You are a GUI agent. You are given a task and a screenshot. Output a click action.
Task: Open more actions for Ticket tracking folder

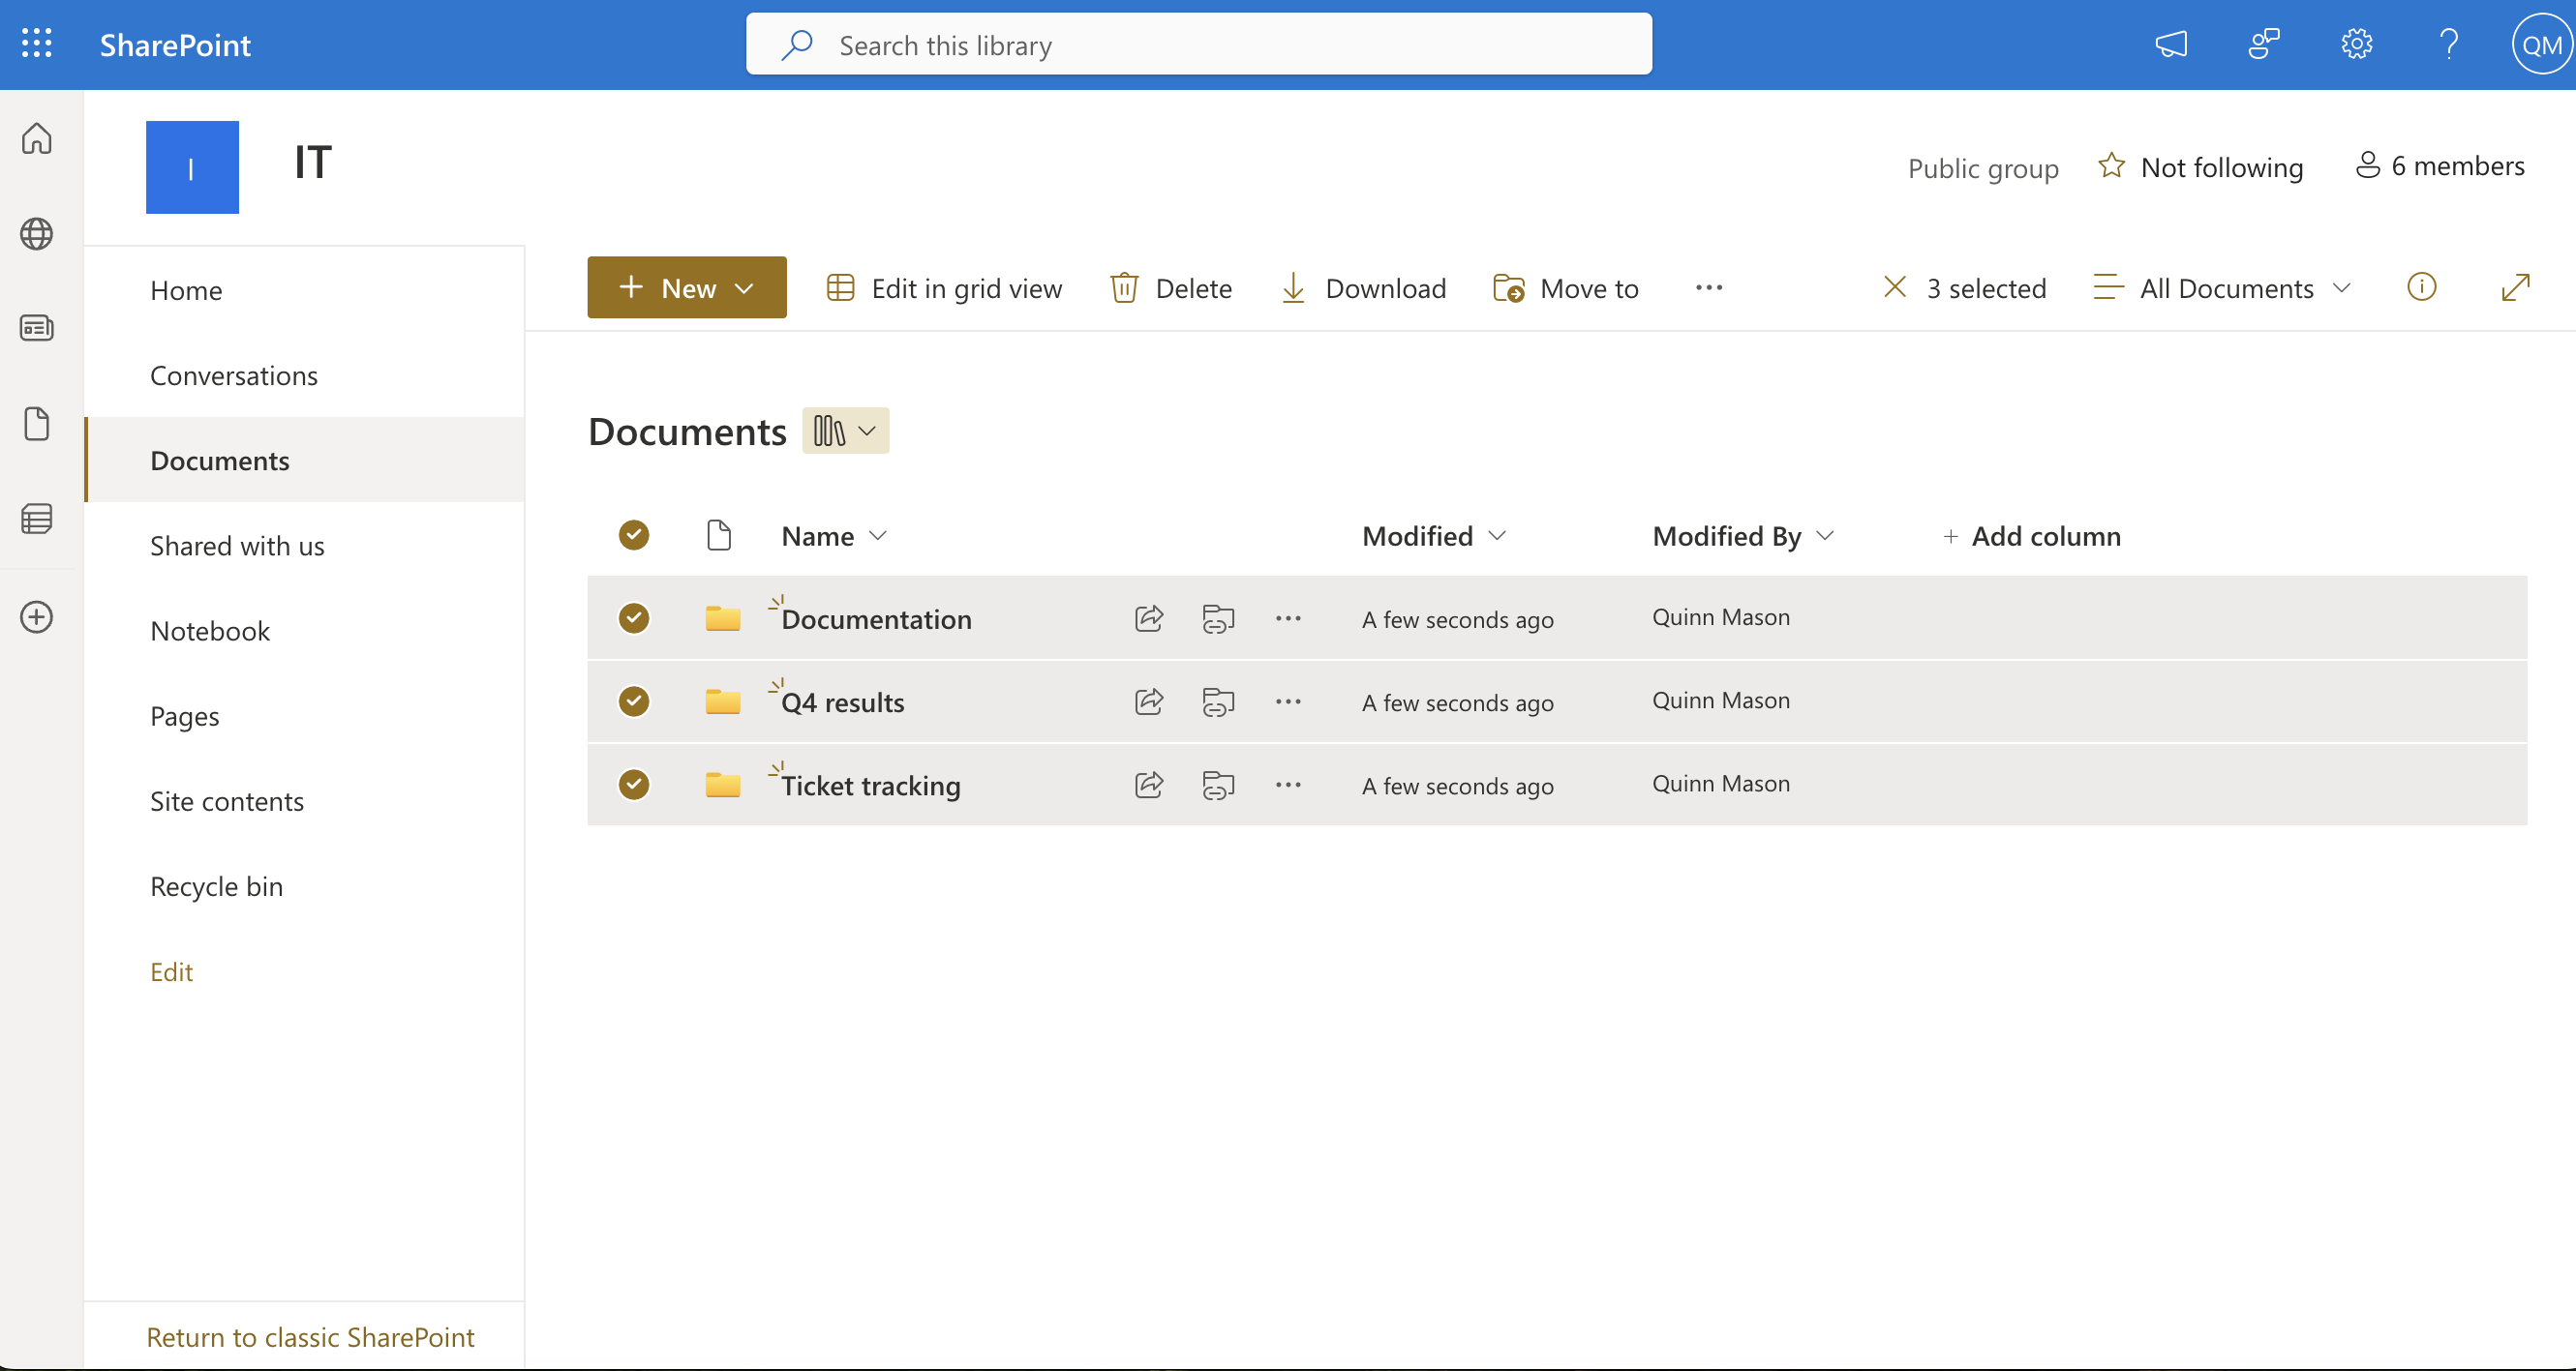pos(1288,785)
